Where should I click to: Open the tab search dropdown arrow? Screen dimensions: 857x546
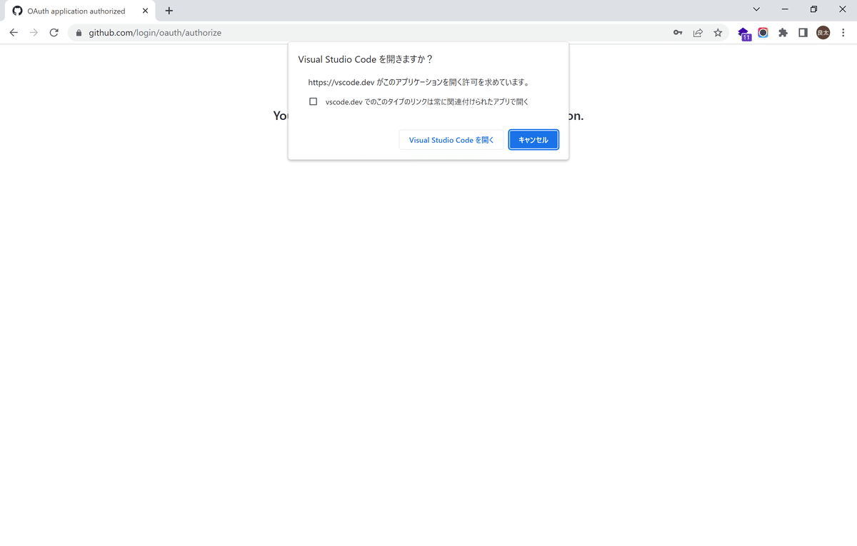[756, 9]
